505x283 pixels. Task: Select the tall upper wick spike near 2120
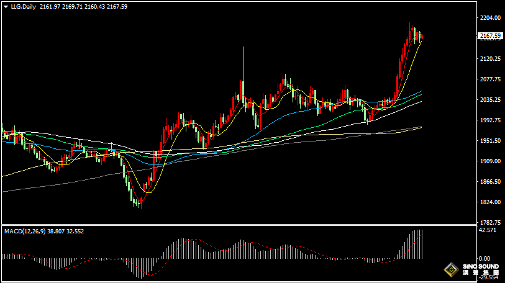[243, 62]
